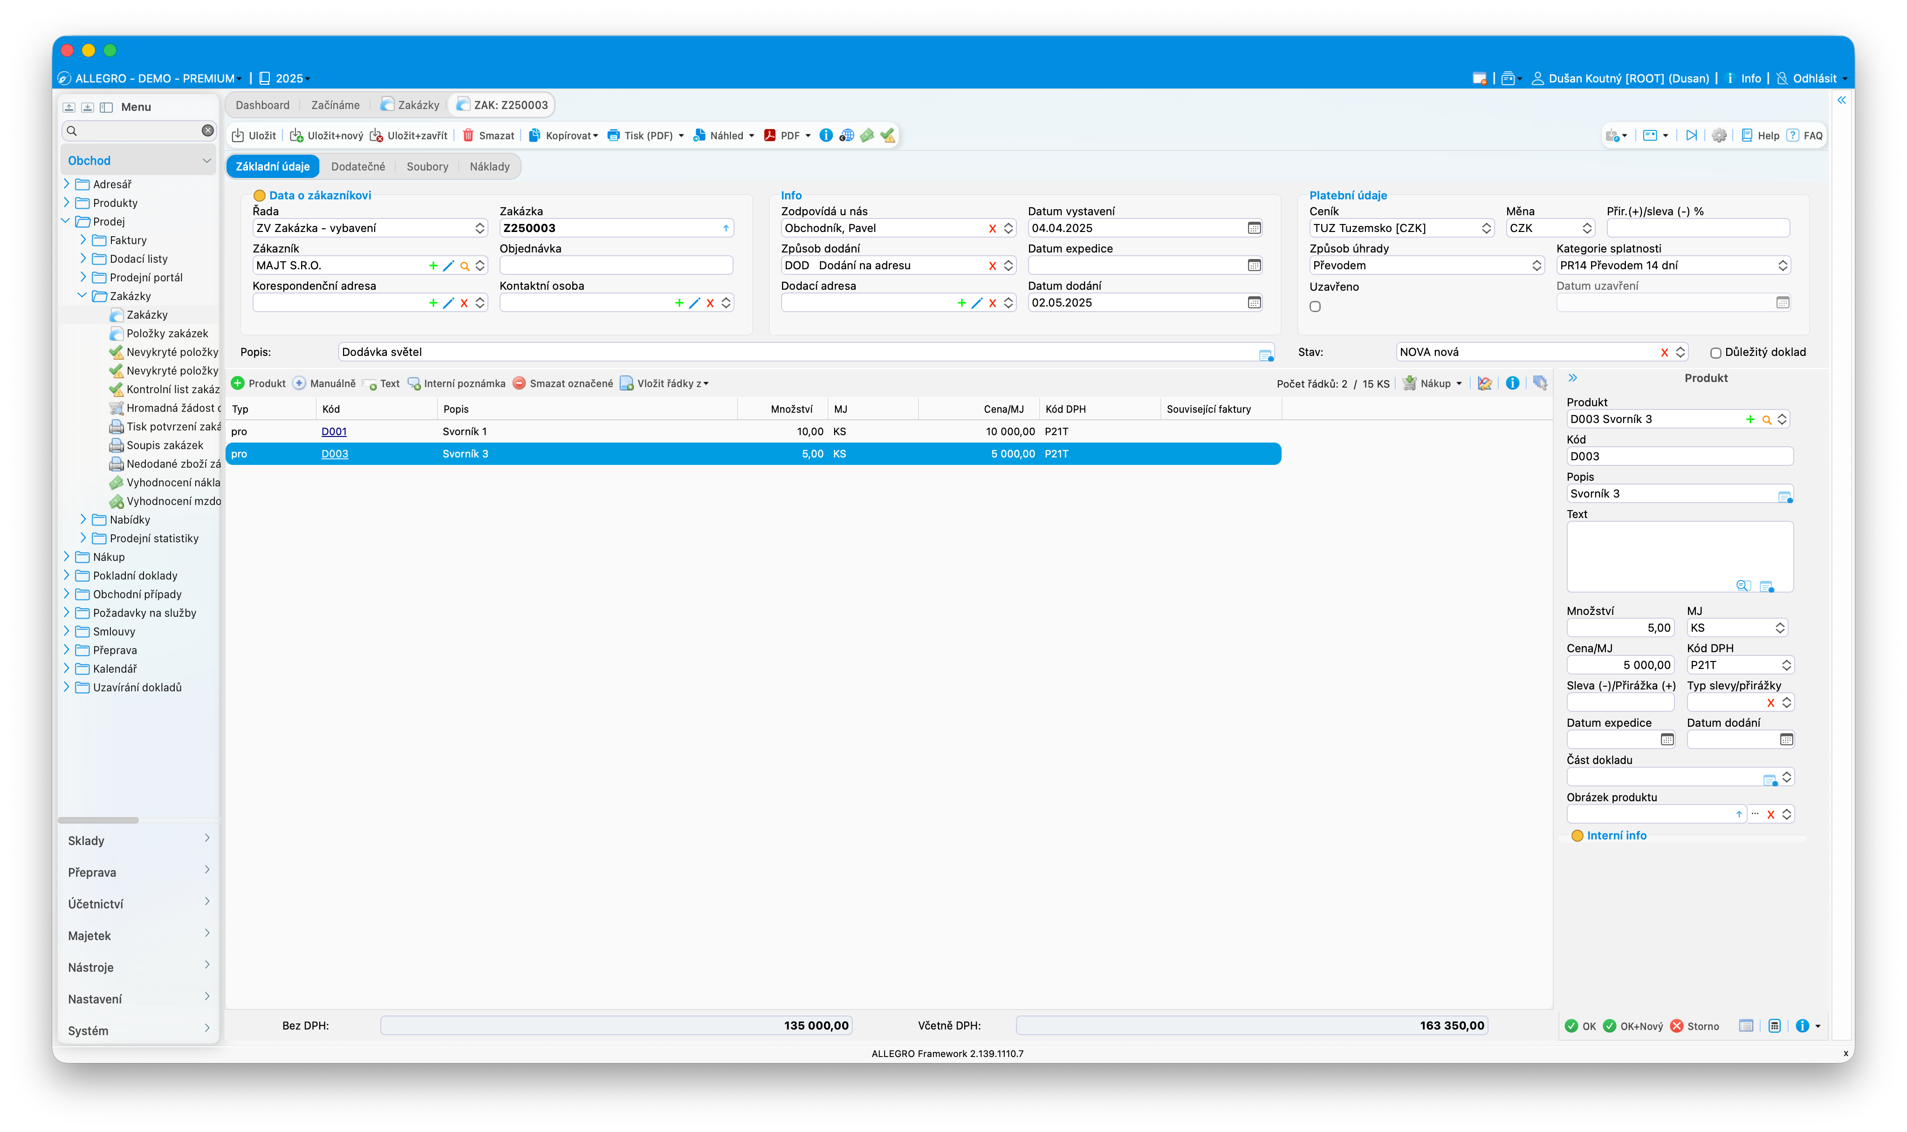This screenshot has height=1132, width=1907.
Task: Open the Help documentation
Action: [1760, 136]
